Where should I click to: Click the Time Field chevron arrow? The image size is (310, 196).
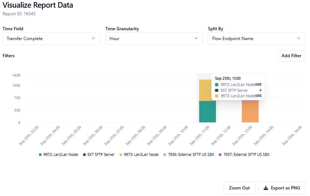93,38
